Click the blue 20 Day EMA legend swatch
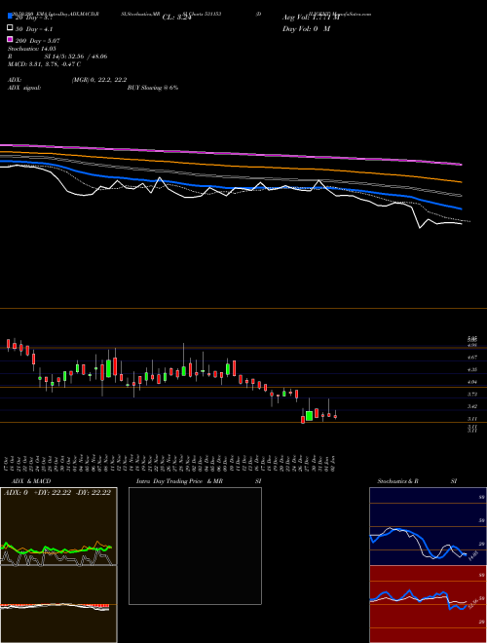This screenshot has height=643, width=487. [11, 17]
